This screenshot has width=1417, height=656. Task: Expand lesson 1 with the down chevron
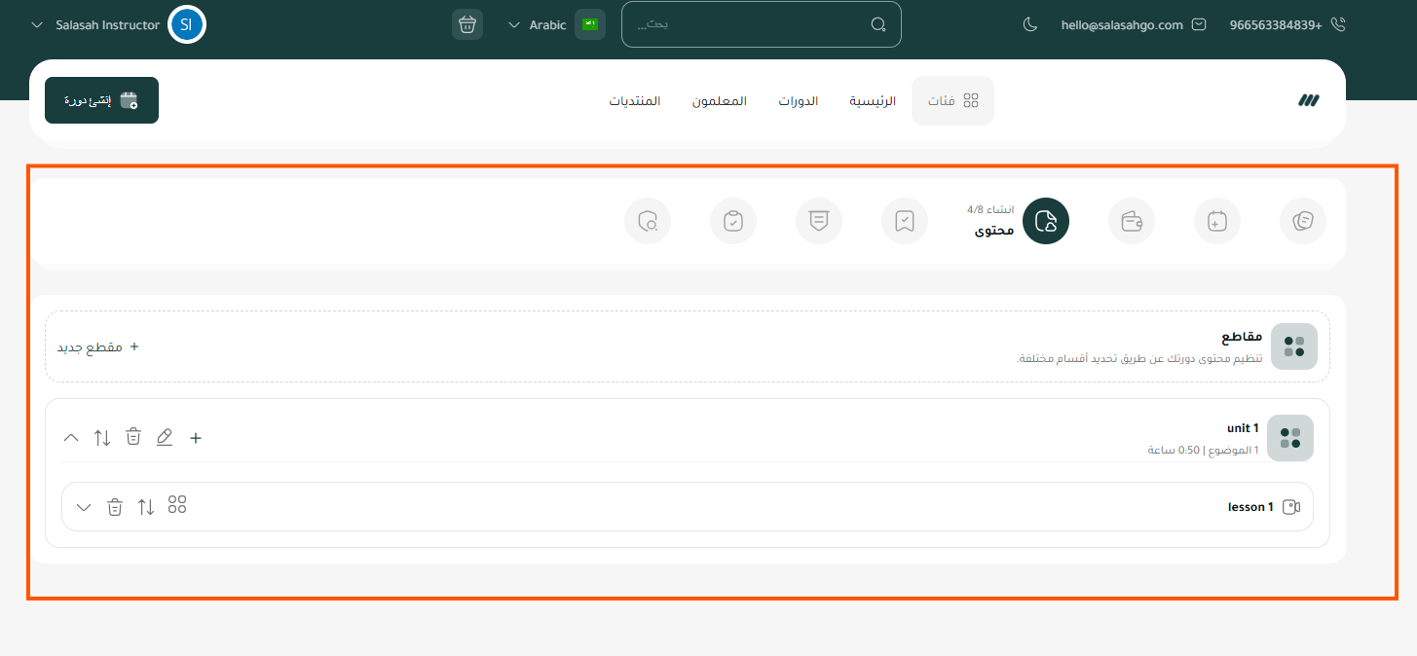pos(84,507)
